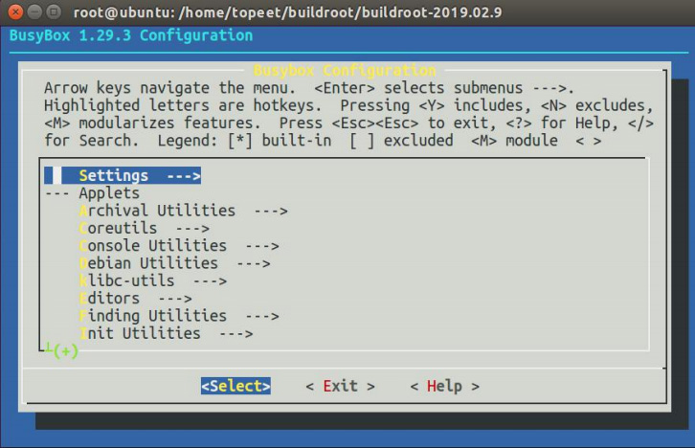Activate the Help button

(x=445, y=386)
